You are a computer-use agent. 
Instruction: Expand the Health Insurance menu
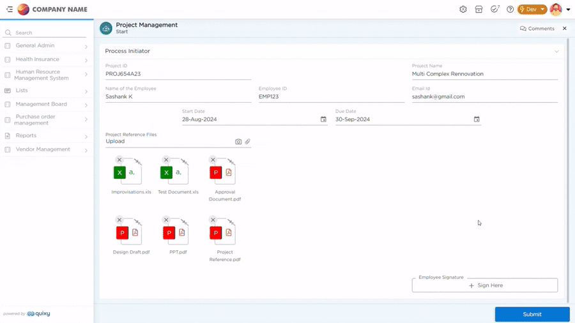(x=46, y=59)
